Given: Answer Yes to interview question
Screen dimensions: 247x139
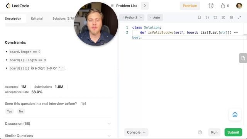Looking at the screenshot, I should 9,112.
